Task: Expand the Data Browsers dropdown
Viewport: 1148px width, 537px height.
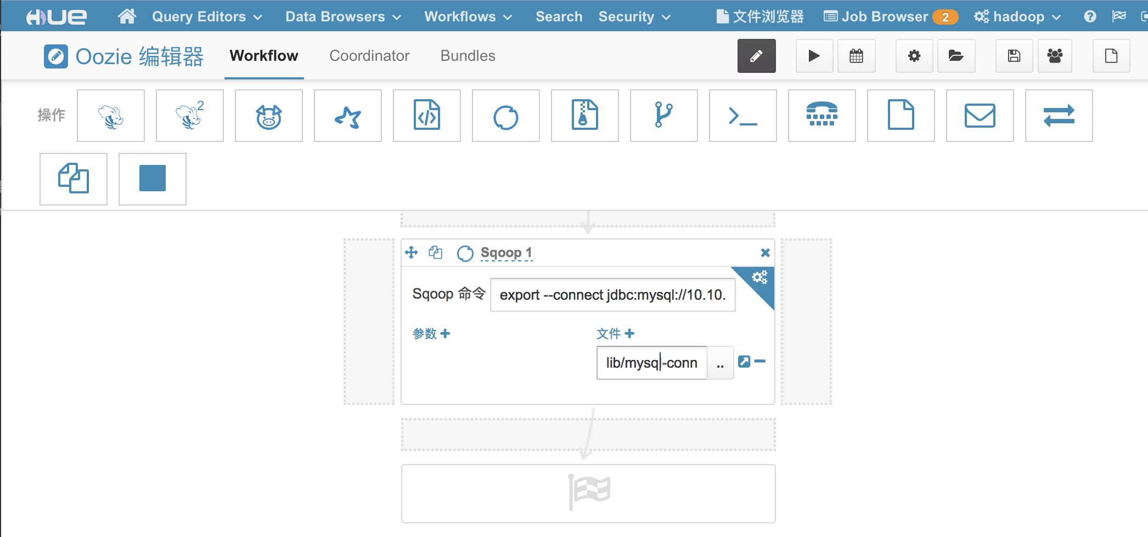Action: click(343, 17)
